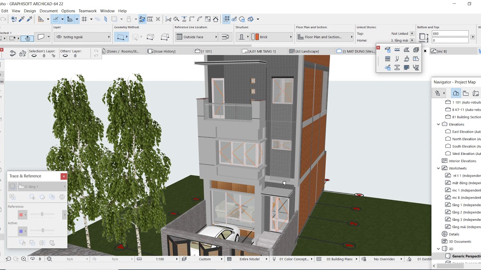
Task: Select the Pick Up Parameters eyedropper tool
Action: click(x=22, y=19)
